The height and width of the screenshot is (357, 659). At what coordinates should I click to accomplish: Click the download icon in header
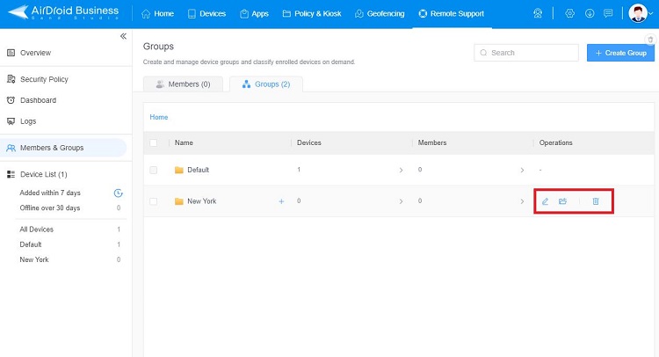589,14
